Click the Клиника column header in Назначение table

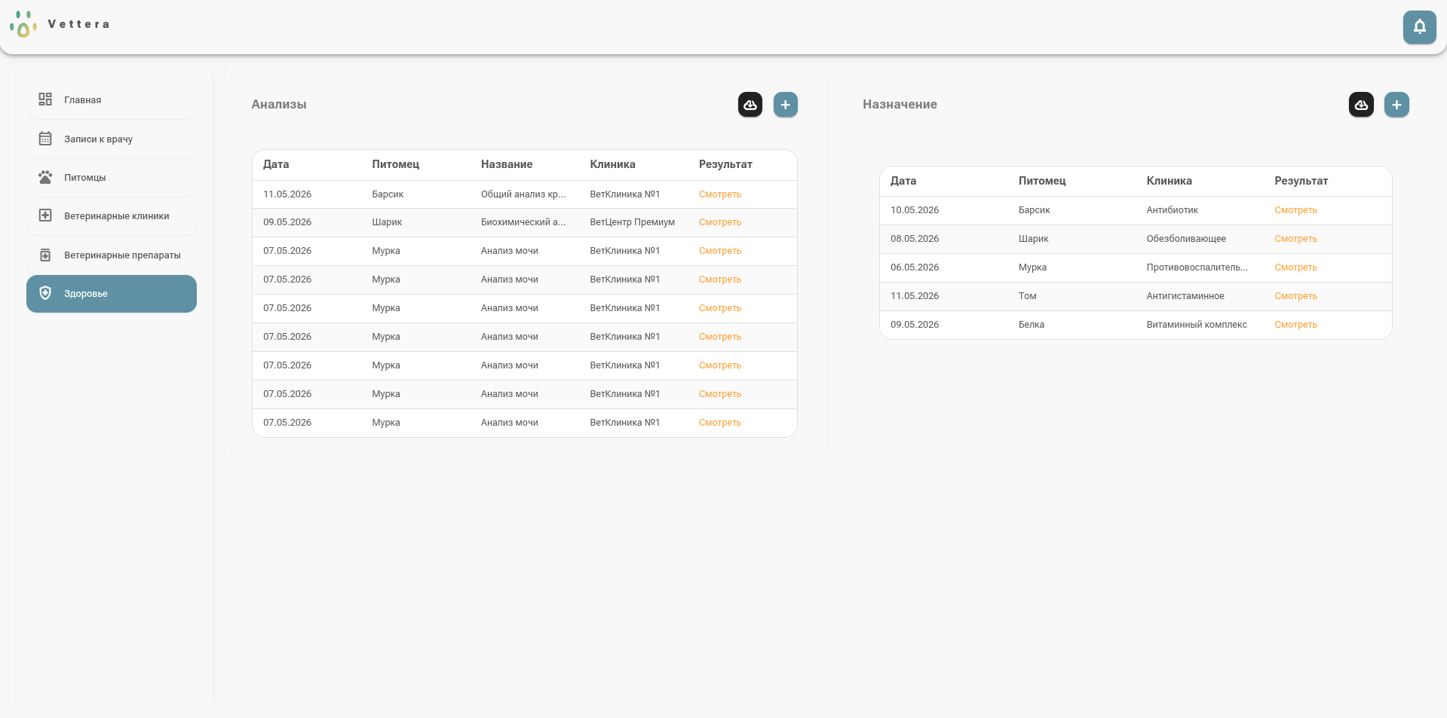click(1169, 181)
